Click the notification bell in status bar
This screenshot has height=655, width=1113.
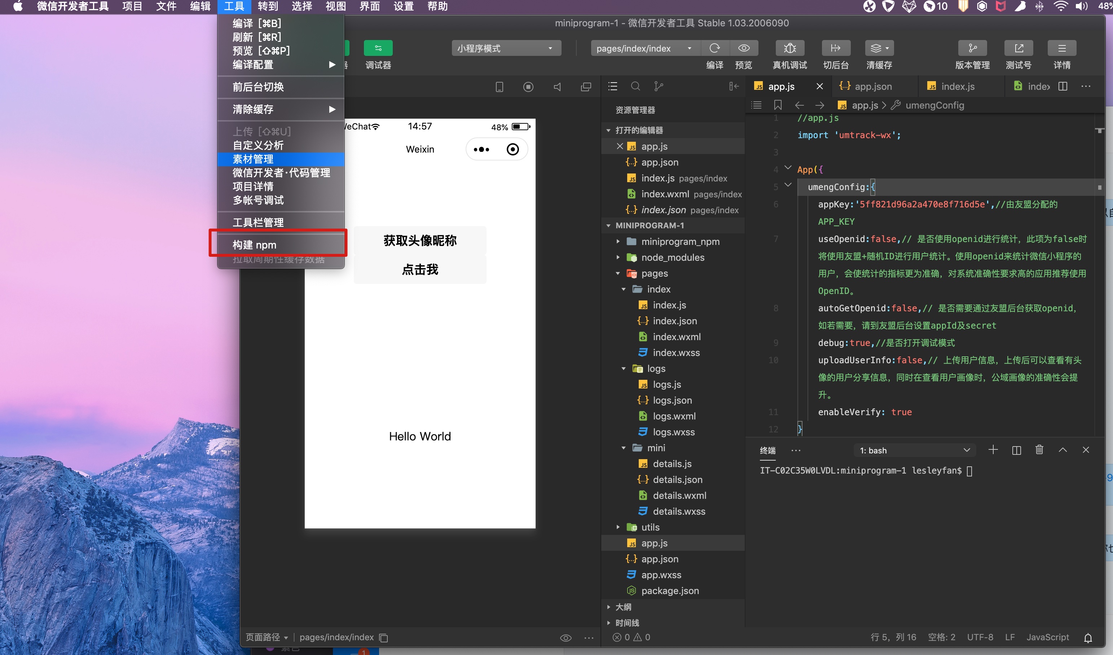(1088, 637)
